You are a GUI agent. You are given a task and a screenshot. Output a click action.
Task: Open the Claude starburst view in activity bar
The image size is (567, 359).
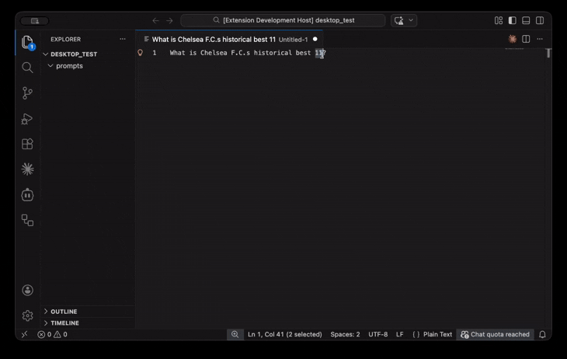click(x=27, y=169)
